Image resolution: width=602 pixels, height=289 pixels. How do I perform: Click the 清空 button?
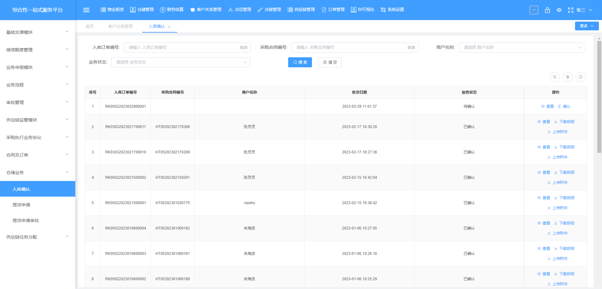pyautogui.click(x=330, y=62)
